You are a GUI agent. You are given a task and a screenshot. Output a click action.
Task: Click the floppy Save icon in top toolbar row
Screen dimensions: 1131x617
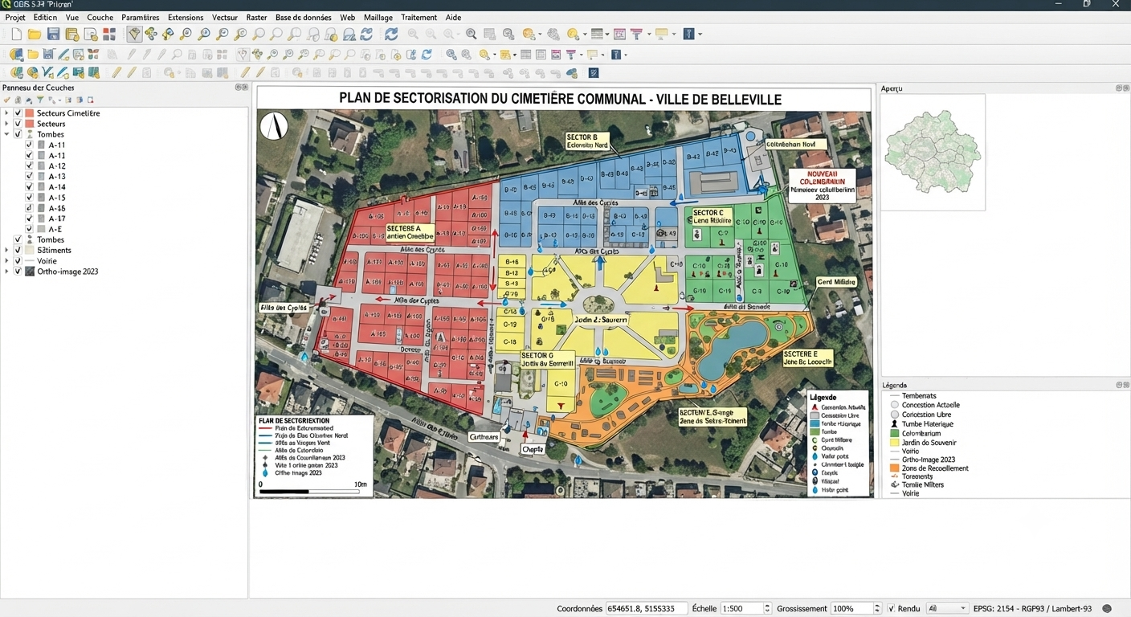click(x=53, y=35)
